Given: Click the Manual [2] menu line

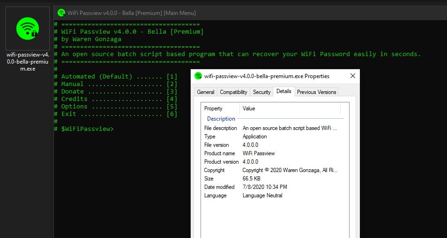Looking at the screenshot, I should coord(115,84).
